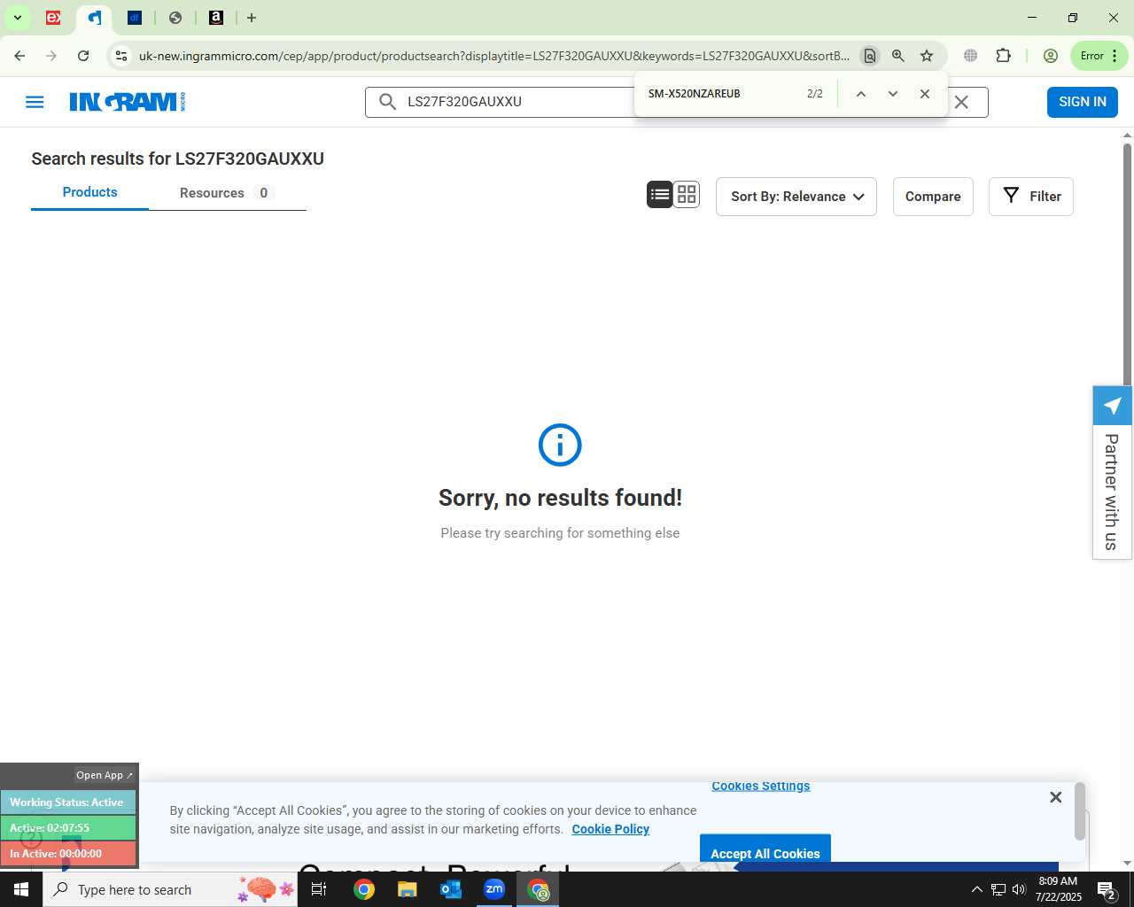Select the Products tab
Screen dimensions: 1134x907
pyautogui.click(x=89, y=192)
